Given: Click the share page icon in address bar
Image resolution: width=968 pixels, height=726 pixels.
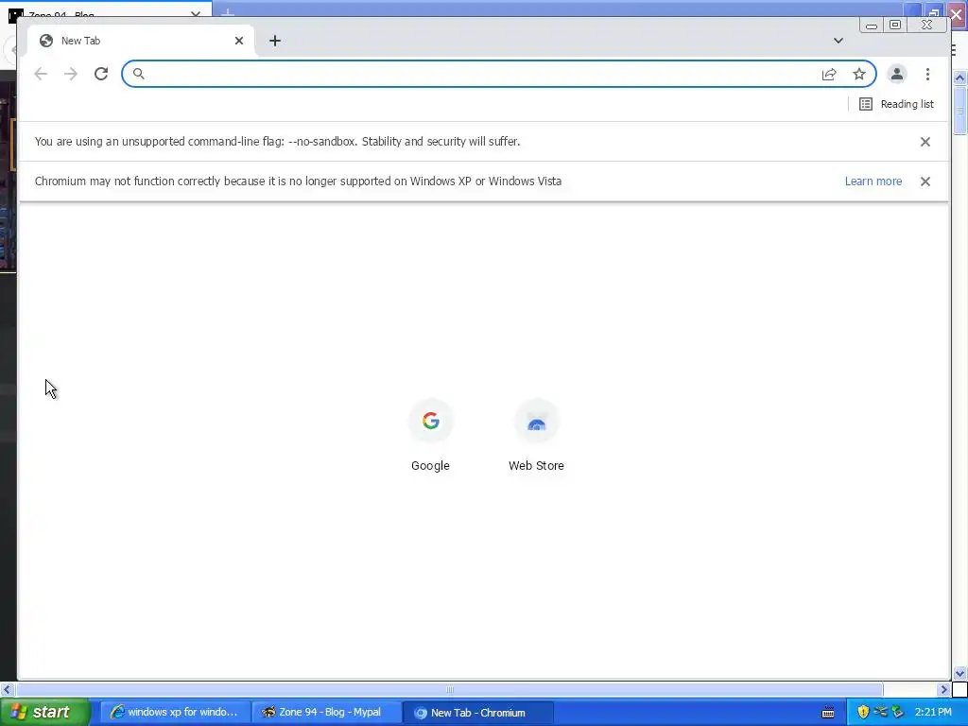Looking at the screenshot, I should pos(829,74).
